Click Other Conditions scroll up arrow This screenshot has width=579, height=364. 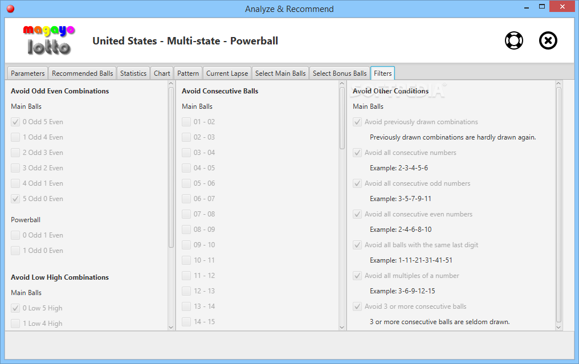[x=558, y=83]
